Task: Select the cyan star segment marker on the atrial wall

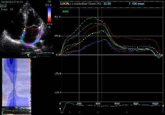Action: coord(23,35)
